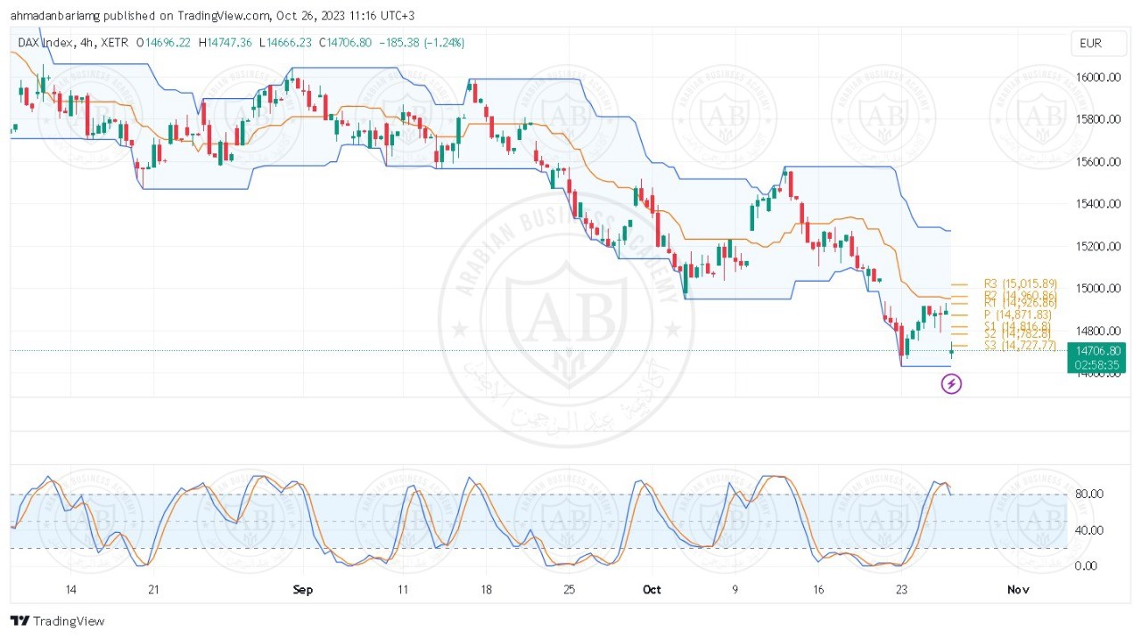Open the EUR currency selector
The width and height of the screenshot is (1141, 638).
pos(1097,43)
